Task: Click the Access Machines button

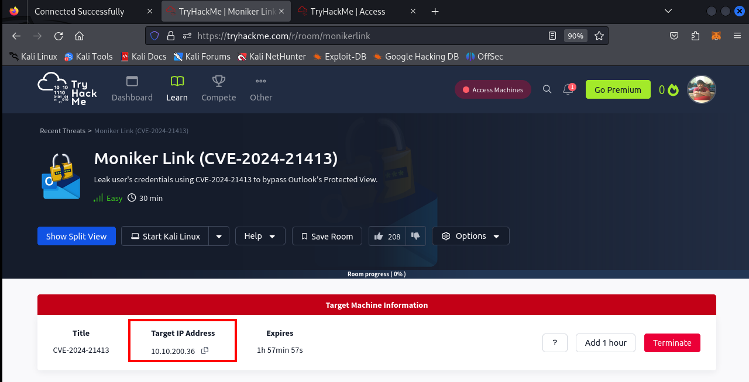Action: click(x=493, y=89)
